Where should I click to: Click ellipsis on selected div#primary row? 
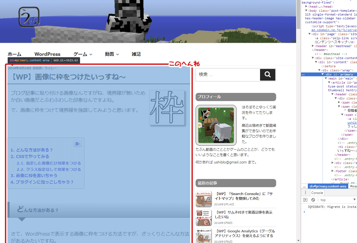(303, 74)
